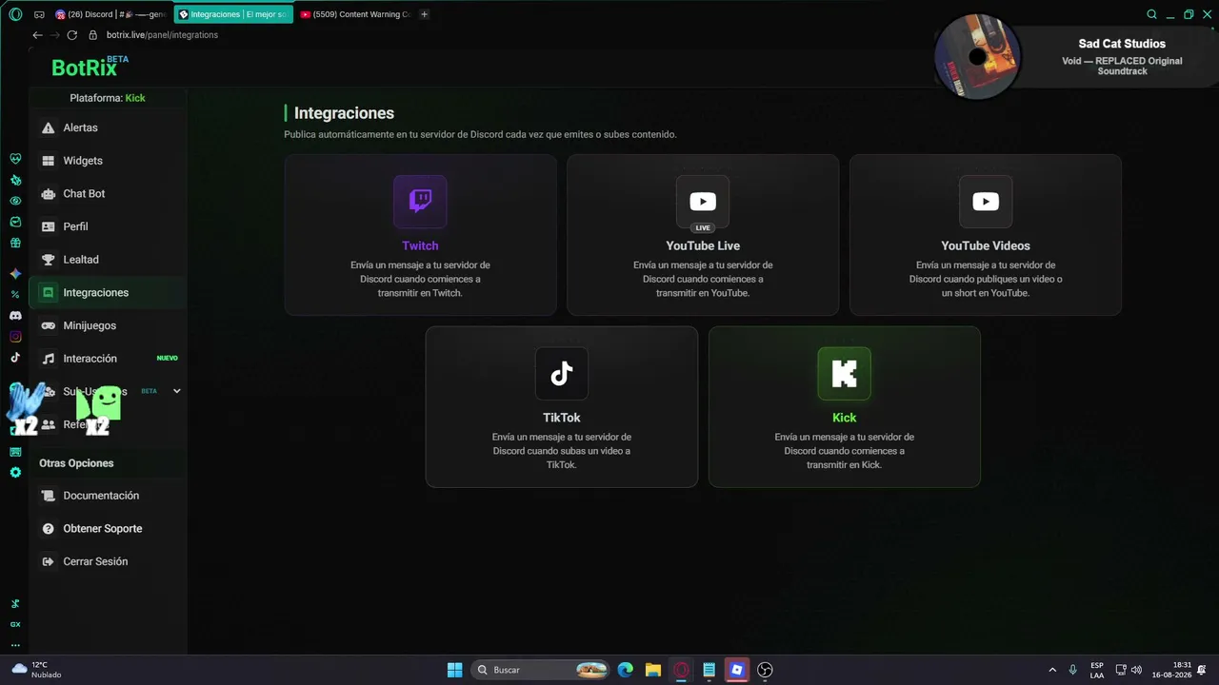
Task: Open the Kick integration title
Action: point(845,418)
